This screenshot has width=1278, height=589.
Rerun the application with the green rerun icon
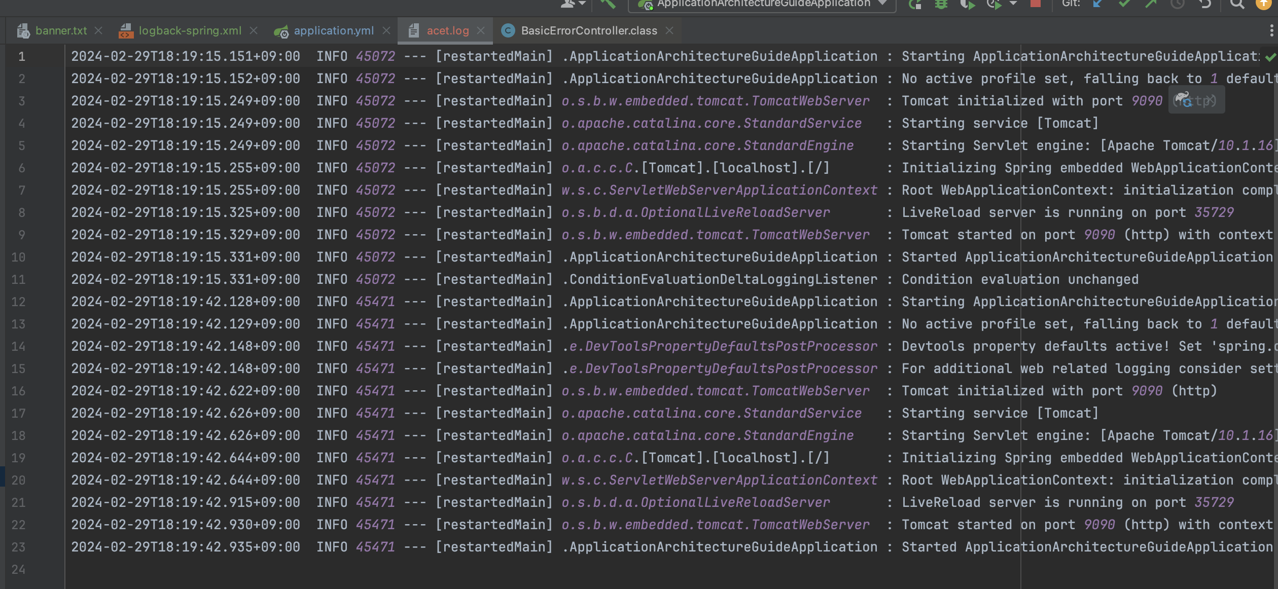click(915, 4)
